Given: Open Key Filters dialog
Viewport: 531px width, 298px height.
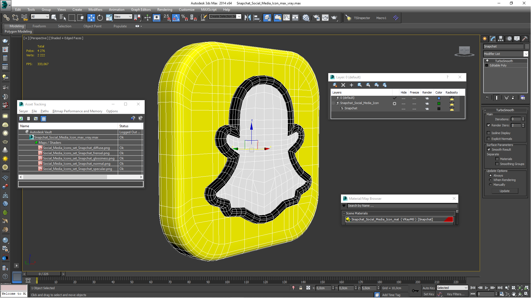Looking at the screenshot, I should 455,294.
